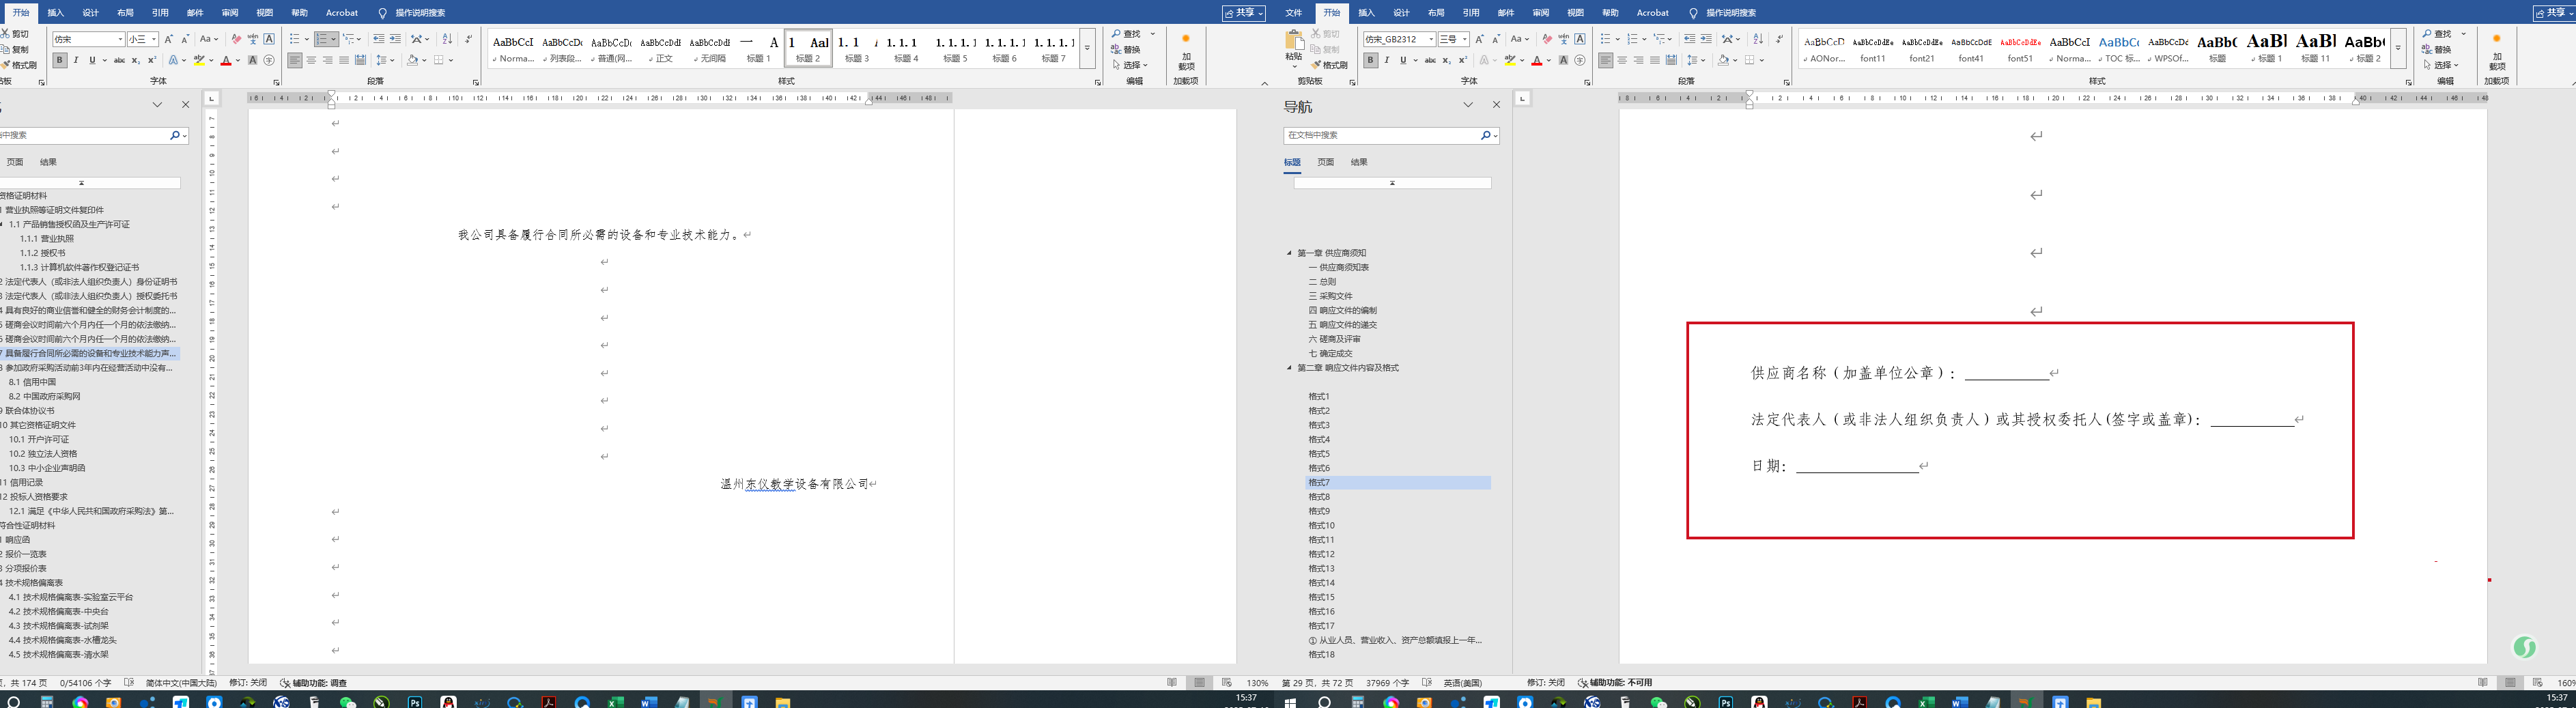Click character shading icon in left window
This screenshot has height=708, width=2576.
click(x=252, y=60)
